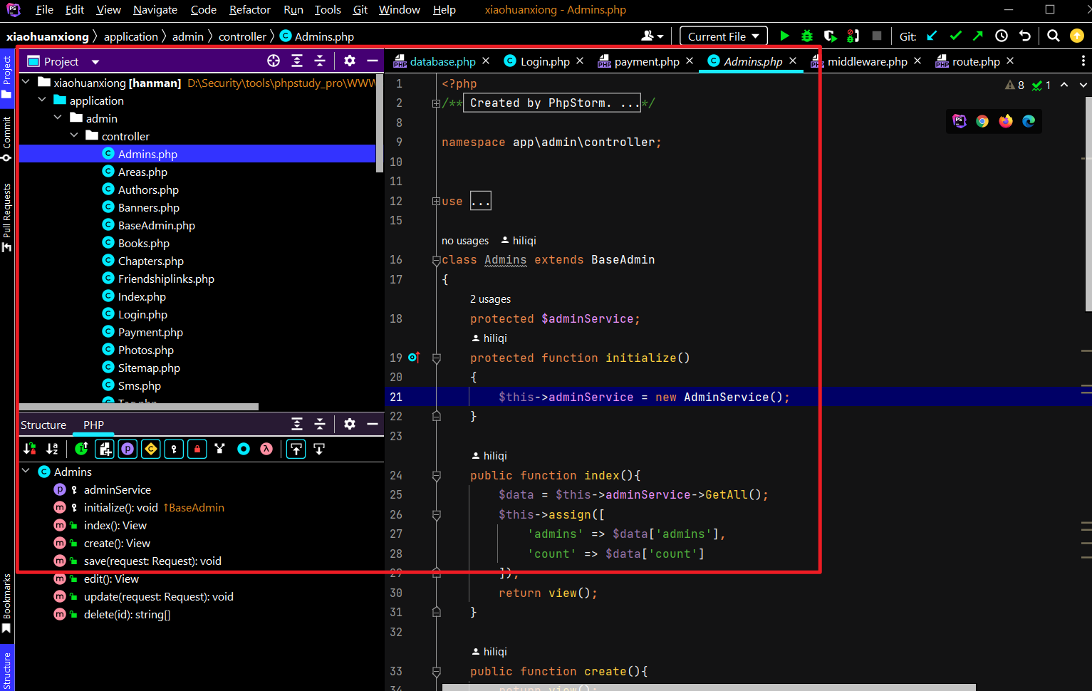Open the Git menu
Image resolution: width=1092 pixels, height=691 pixels.
(360, 10)
